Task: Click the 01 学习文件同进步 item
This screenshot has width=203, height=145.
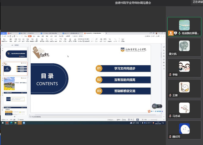Action: point(123,68)
